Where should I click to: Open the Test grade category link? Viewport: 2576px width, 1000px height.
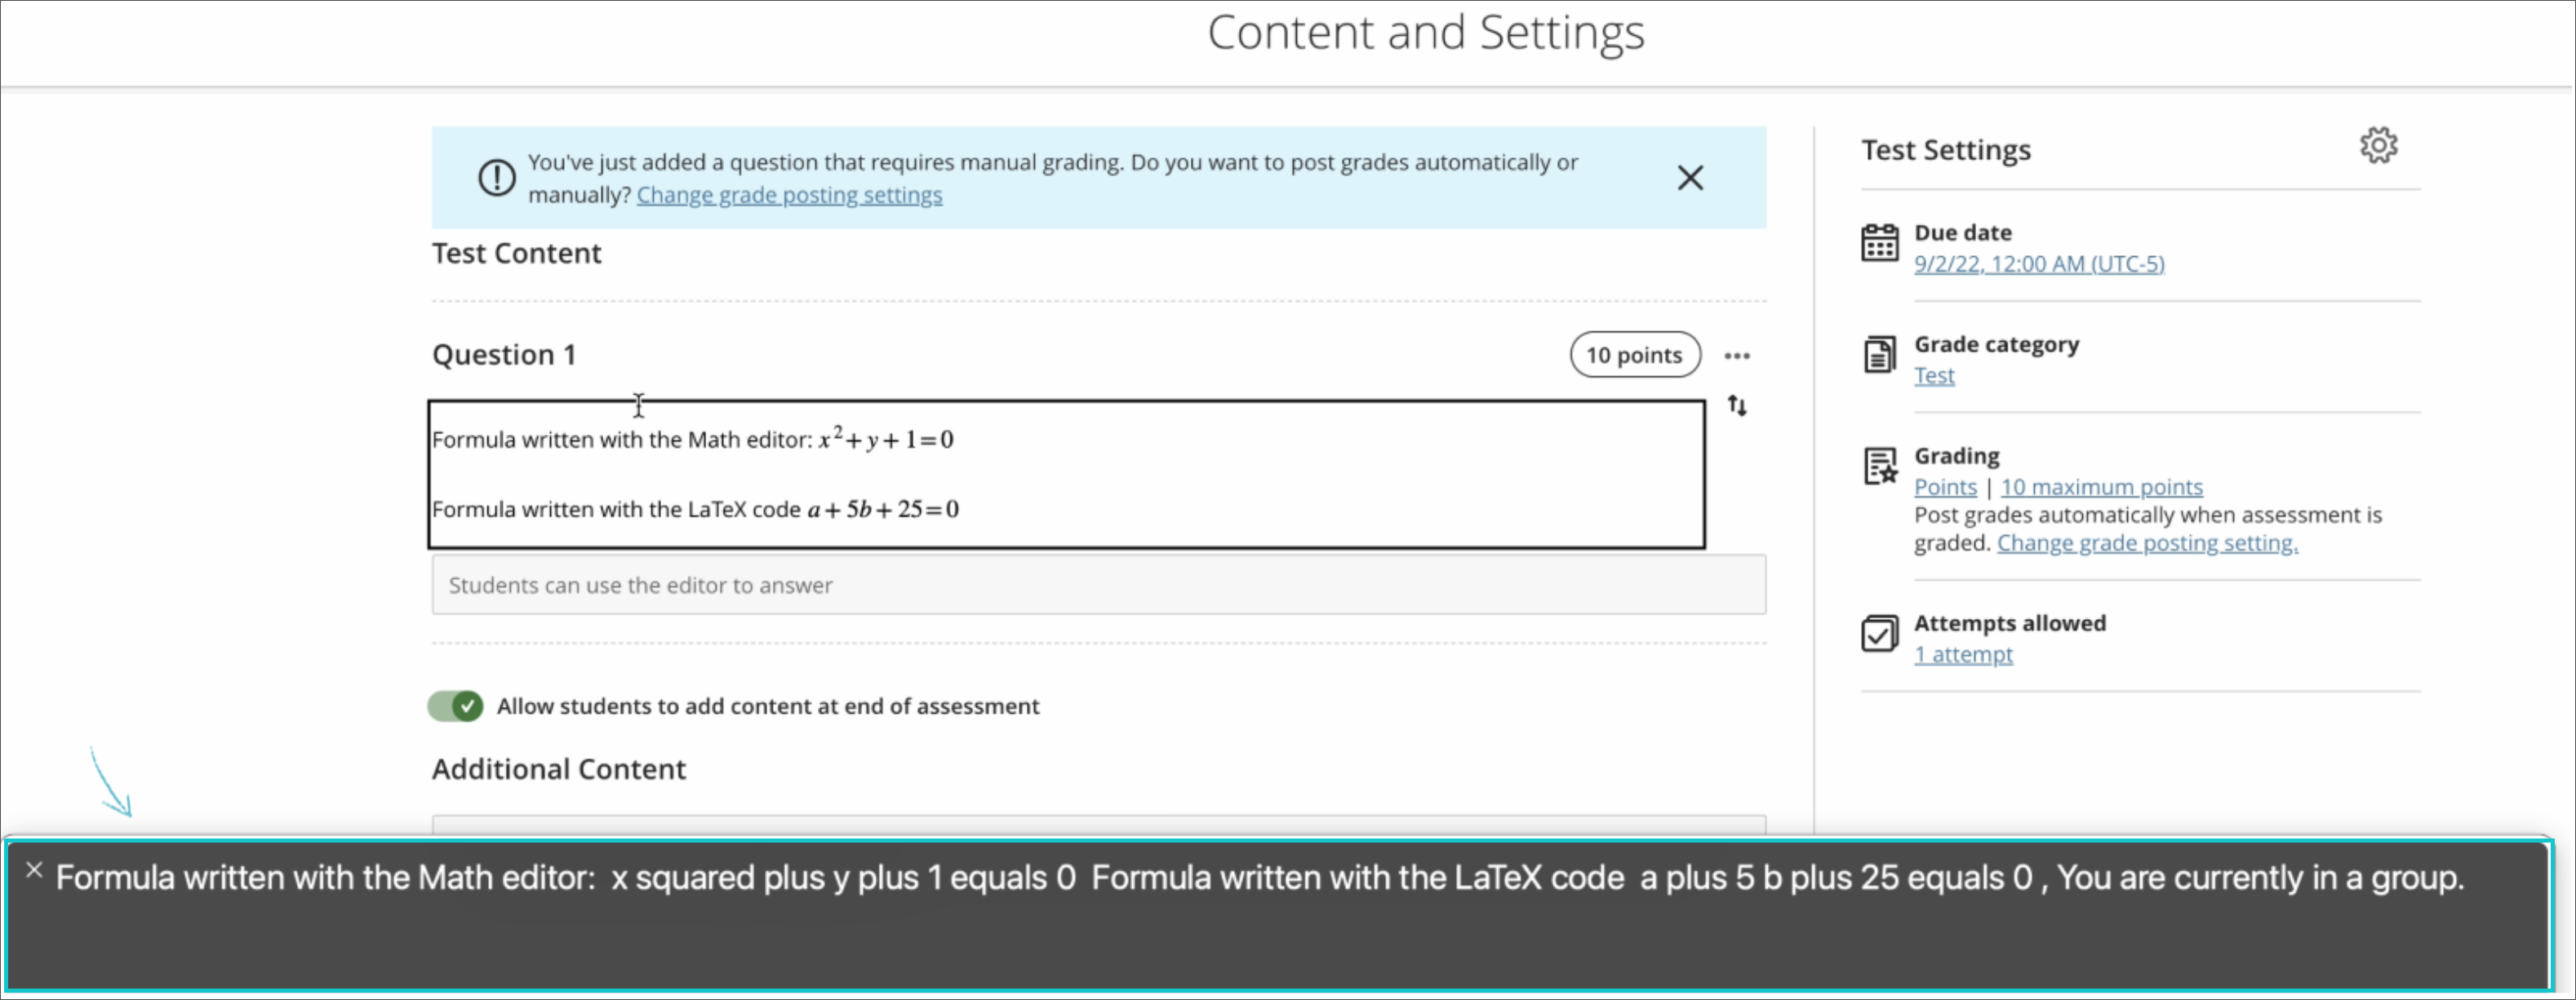(1933, 376)
